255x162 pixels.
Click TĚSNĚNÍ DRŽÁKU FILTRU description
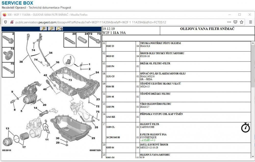point(155,94)
